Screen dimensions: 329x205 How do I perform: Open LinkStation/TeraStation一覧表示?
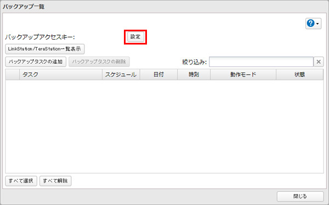(x=45, y=49)
